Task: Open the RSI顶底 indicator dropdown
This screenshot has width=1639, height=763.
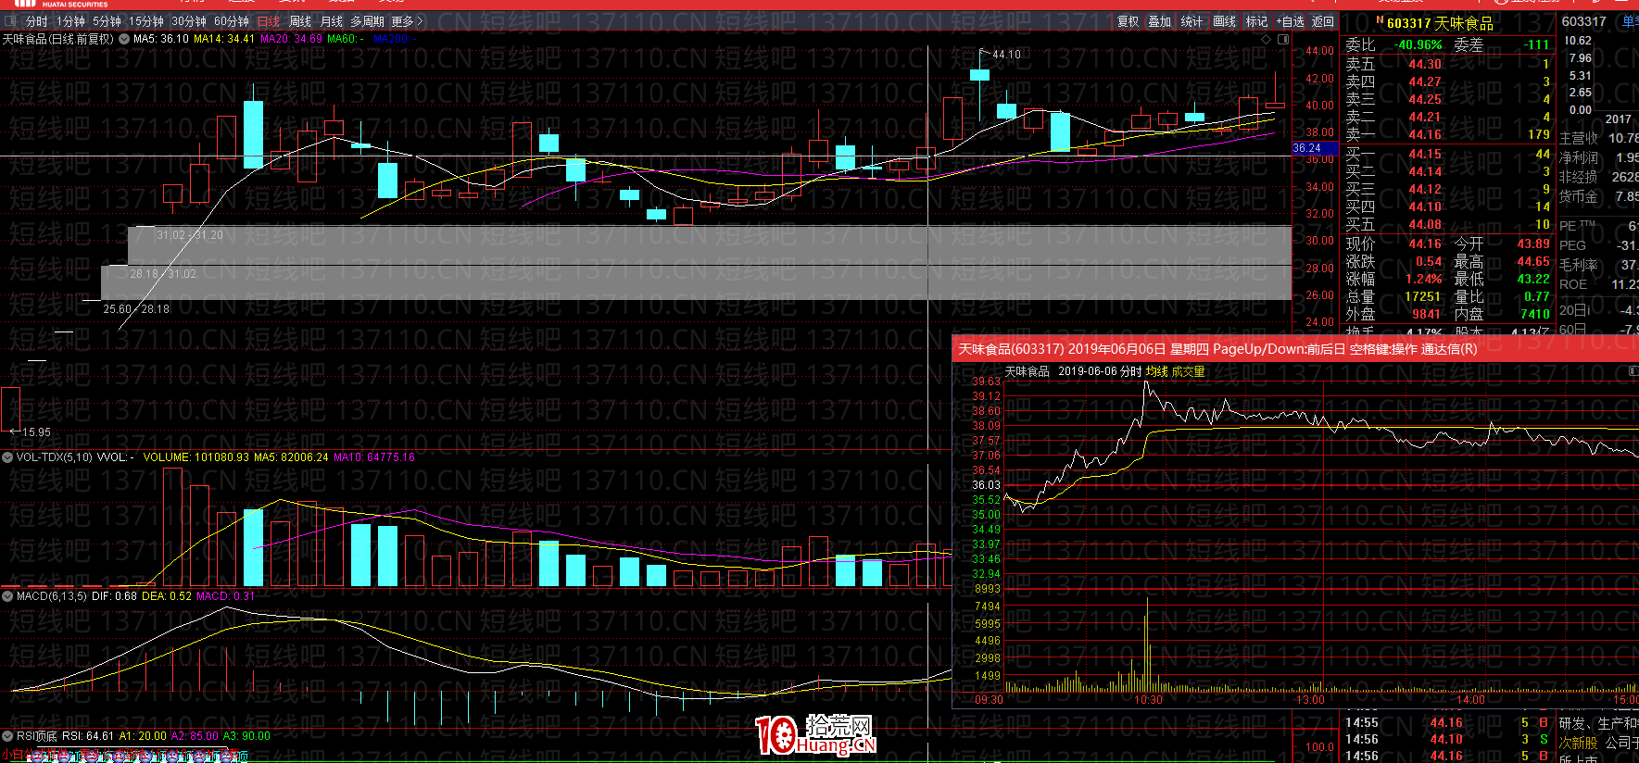Action: (x=7, y=736)
